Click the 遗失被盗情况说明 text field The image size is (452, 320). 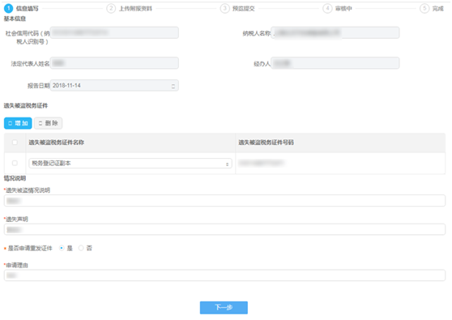224,200
